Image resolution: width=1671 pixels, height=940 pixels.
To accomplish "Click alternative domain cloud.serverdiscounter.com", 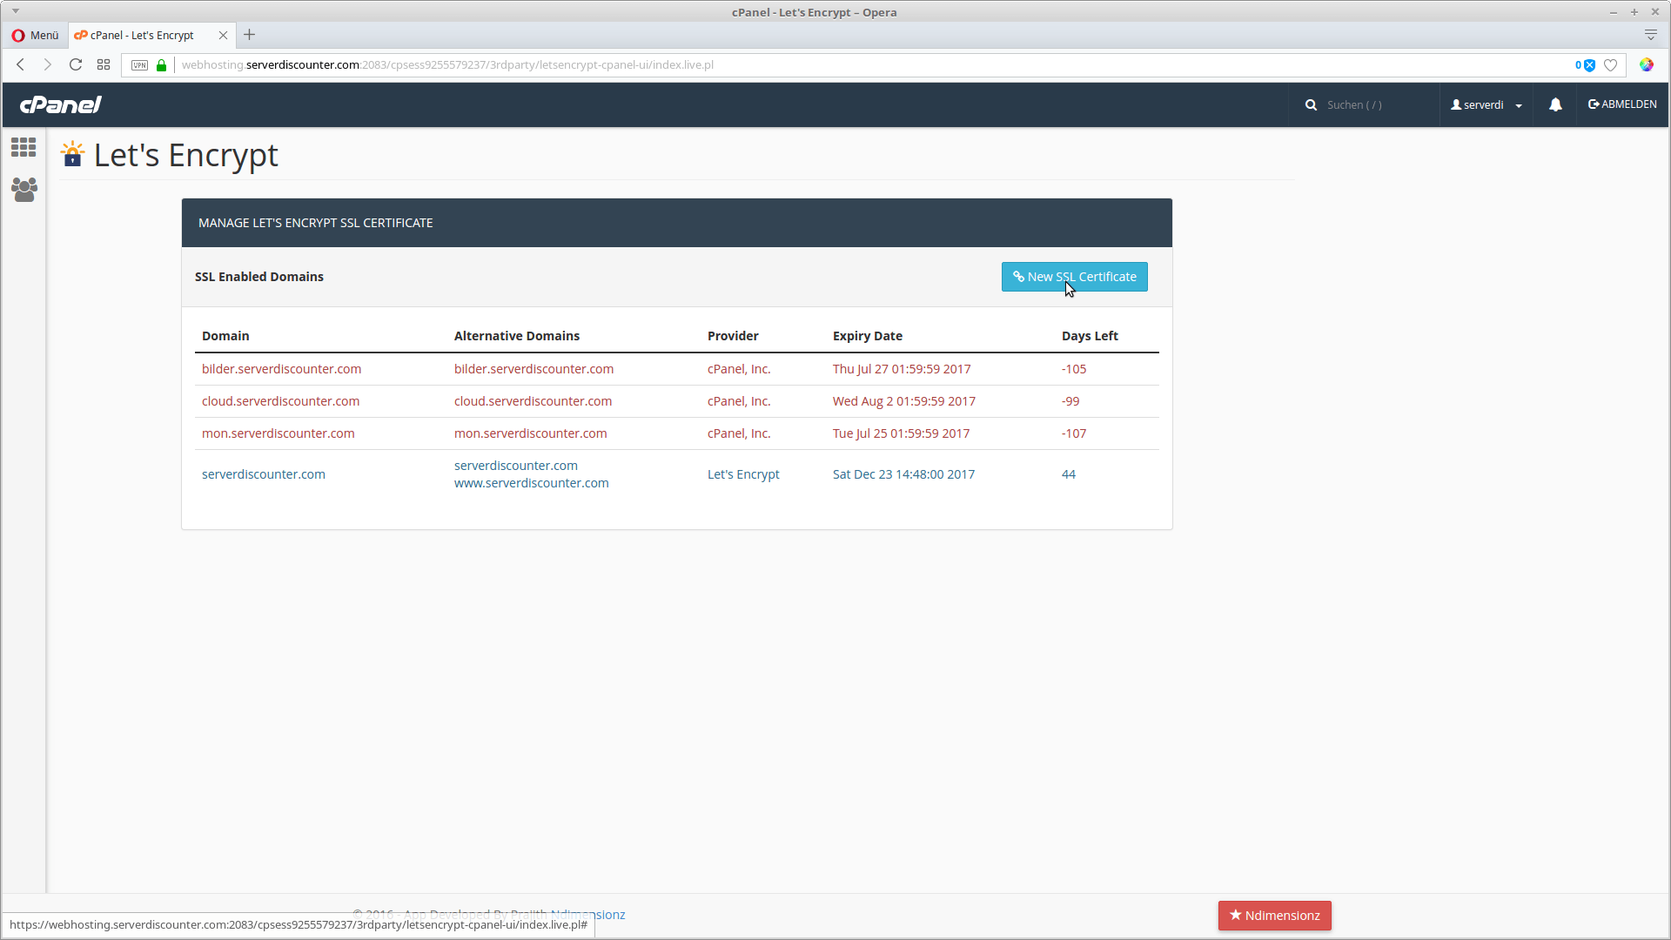I will coord(533,401).
